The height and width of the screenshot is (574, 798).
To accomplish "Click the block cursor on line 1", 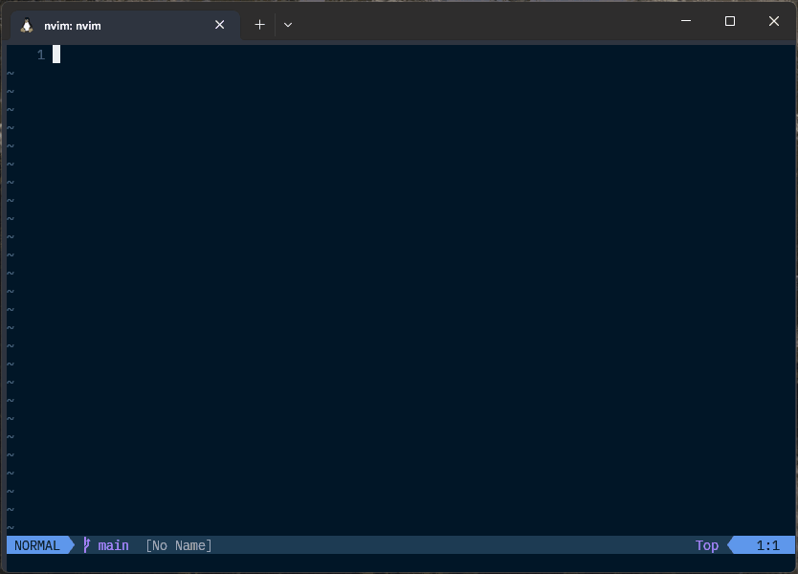I will (56, 55).
